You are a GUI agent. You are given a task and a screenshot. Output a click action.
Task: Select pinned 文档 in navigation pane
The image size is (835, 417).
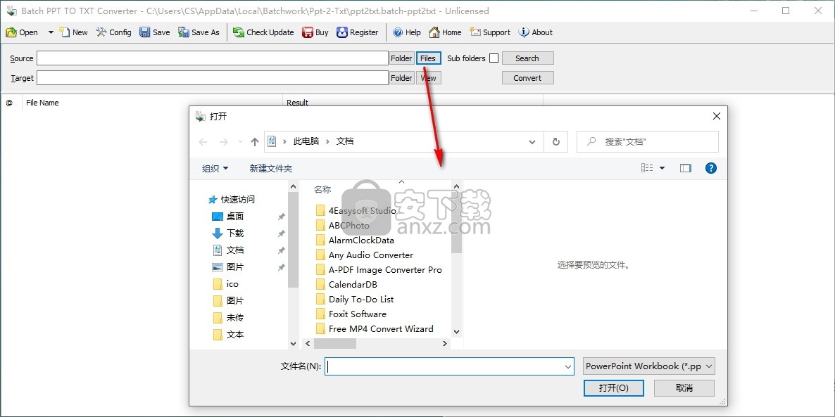(x=228, y=250)
